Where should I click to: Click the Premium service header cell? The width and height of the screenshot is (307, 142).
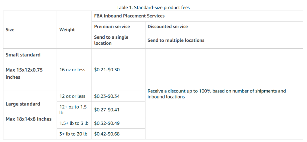tap(112, 27)
